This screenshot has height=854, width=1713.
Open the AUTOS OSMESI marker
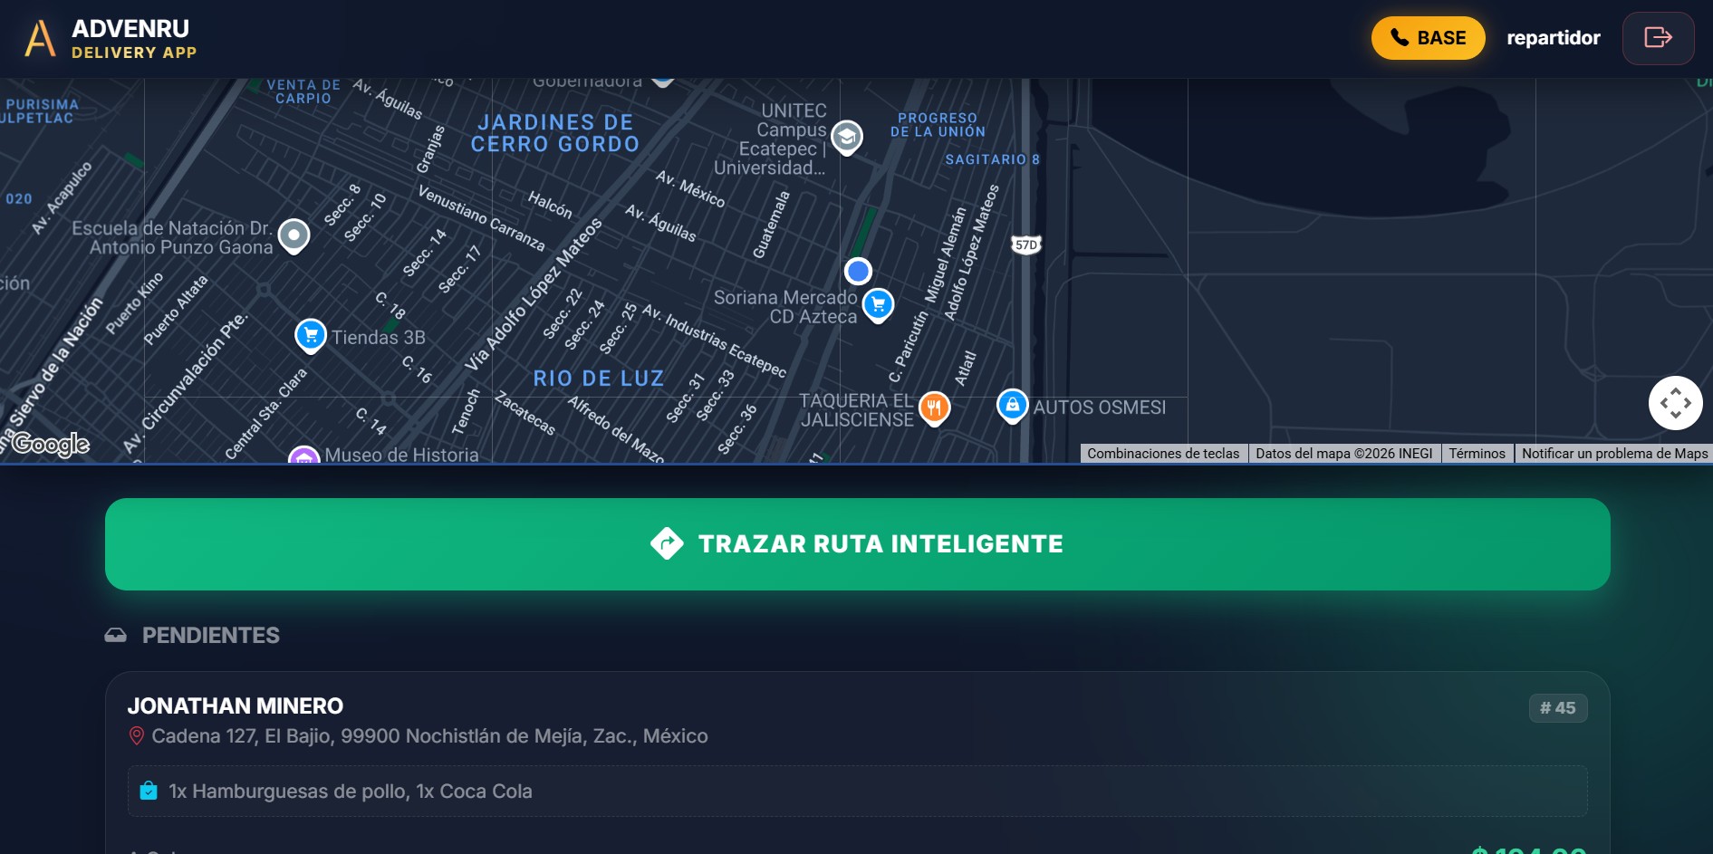[1012, 406]
